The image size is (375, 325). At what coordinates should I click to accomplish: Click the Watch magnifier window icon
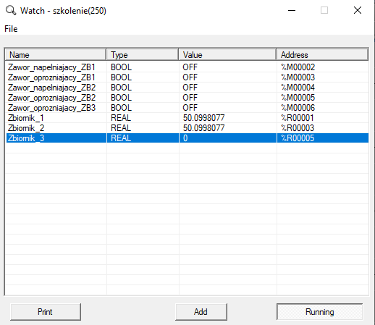point(11,11)
